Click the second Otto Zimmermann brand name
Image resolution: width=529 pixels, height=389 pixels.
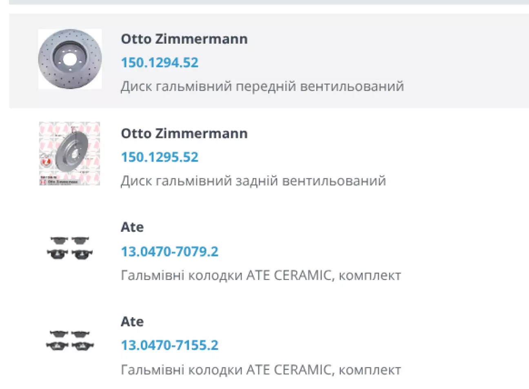tap(184, 133)
